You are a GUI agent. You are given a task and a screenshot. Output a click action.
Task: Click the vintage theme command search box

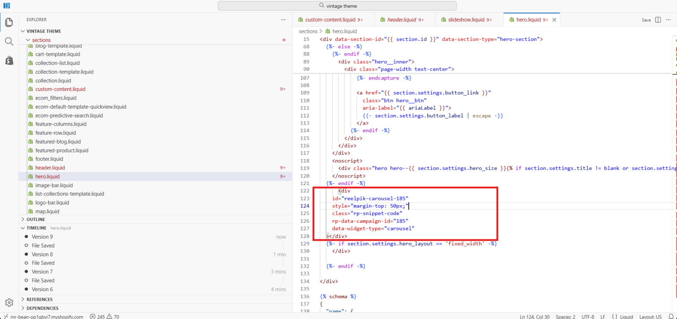click(337, 6)
